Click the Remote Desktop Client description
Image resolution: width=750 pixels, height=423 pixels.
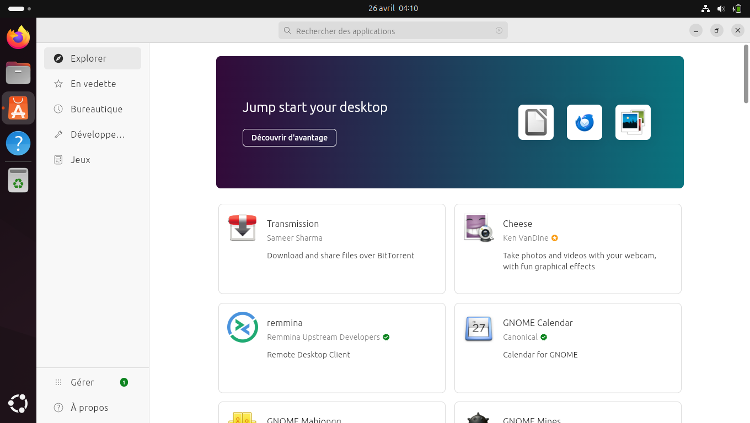pyautogui.click(x=308, y=355)
